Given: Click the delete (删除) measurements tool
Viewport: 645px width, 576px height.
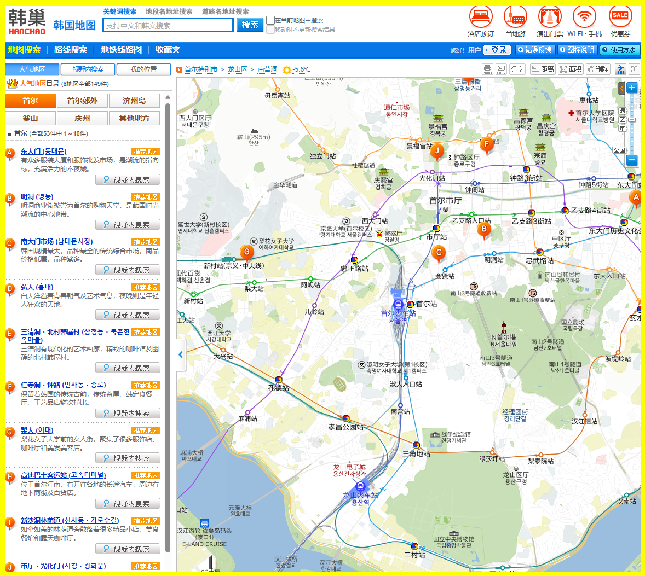Looking at the screenshot, I should click(598, 69).
